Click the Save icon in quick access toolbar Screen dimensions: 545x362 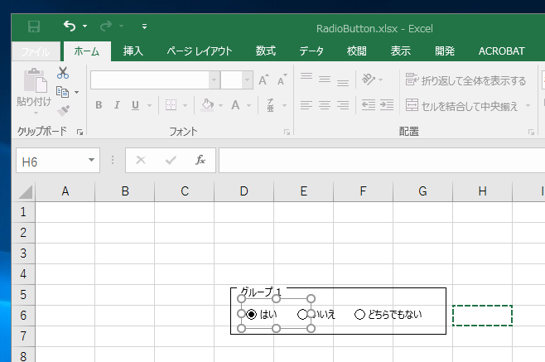pyautogui.click(x=34, y=27)
